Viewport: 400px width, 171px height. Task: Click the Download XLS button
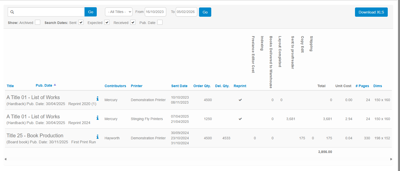point(371,12)
